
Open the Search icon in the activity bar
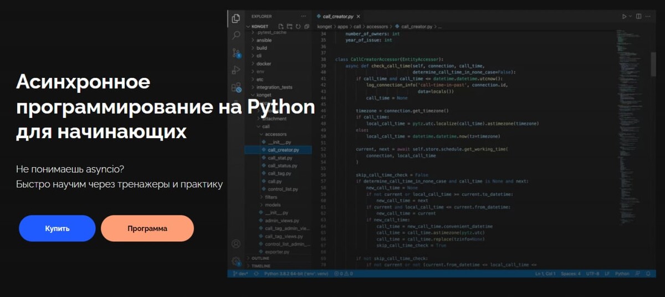(x=236, y=35)
